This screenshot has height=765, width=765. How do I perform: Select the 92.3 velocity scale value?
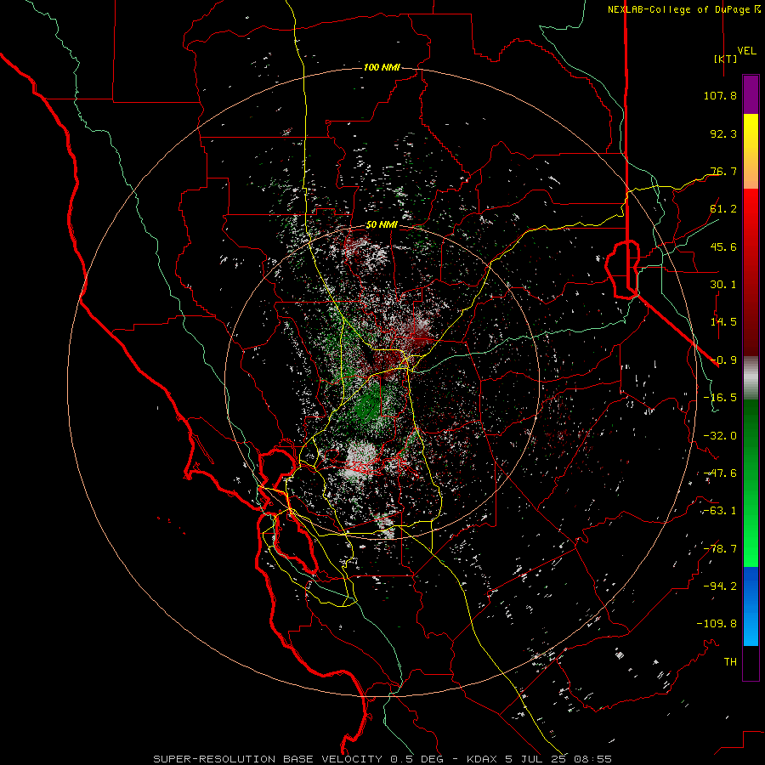723,133
